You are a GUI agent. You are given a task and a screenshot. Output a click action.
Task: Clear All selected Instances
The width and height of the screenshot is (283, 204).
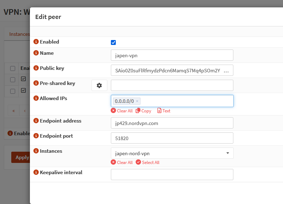tap(122, 162)
